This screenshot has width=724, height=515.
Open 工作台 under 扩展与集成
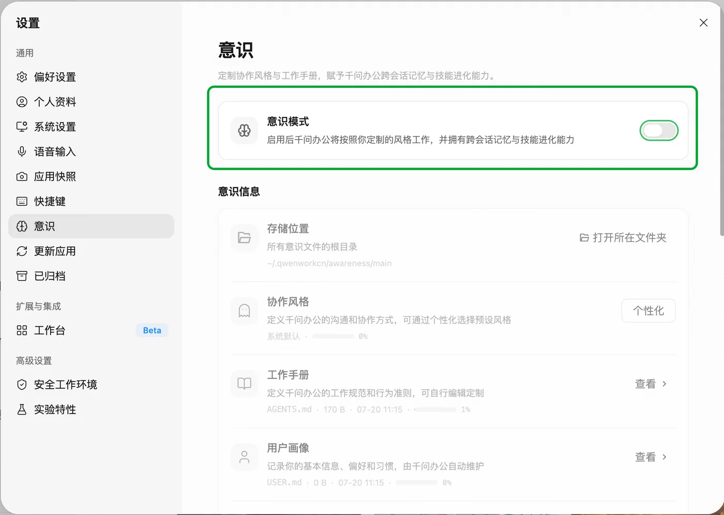[91, 330]
